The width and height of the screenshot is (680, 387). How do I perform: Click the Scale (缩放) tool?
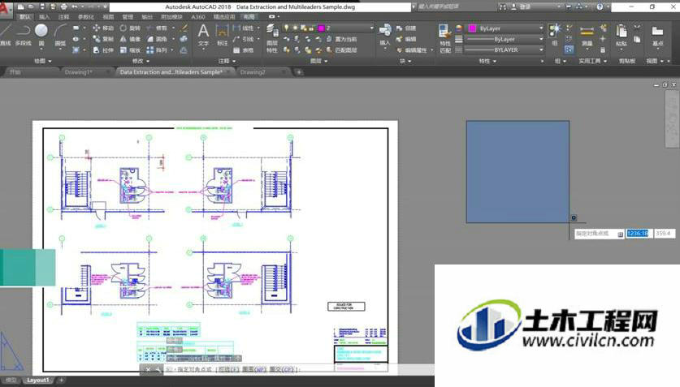(x=130, y=50)
